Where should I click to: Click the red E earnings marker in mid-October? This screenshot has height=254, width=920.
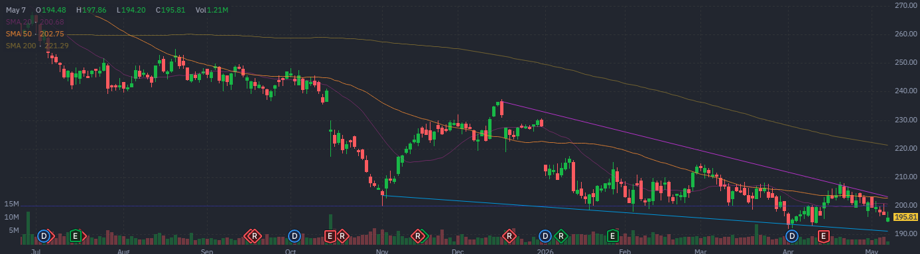[x=330, y=235]
